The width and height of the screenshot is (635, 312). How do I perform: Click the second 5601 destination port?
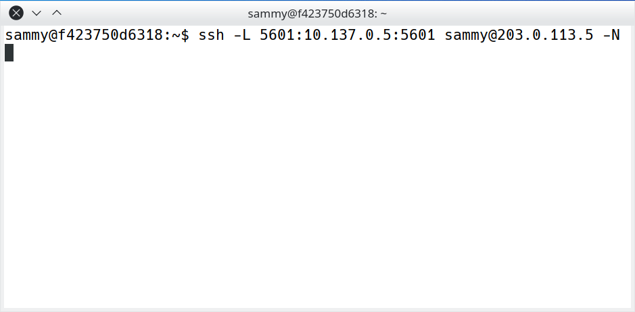tap(418, 35)
